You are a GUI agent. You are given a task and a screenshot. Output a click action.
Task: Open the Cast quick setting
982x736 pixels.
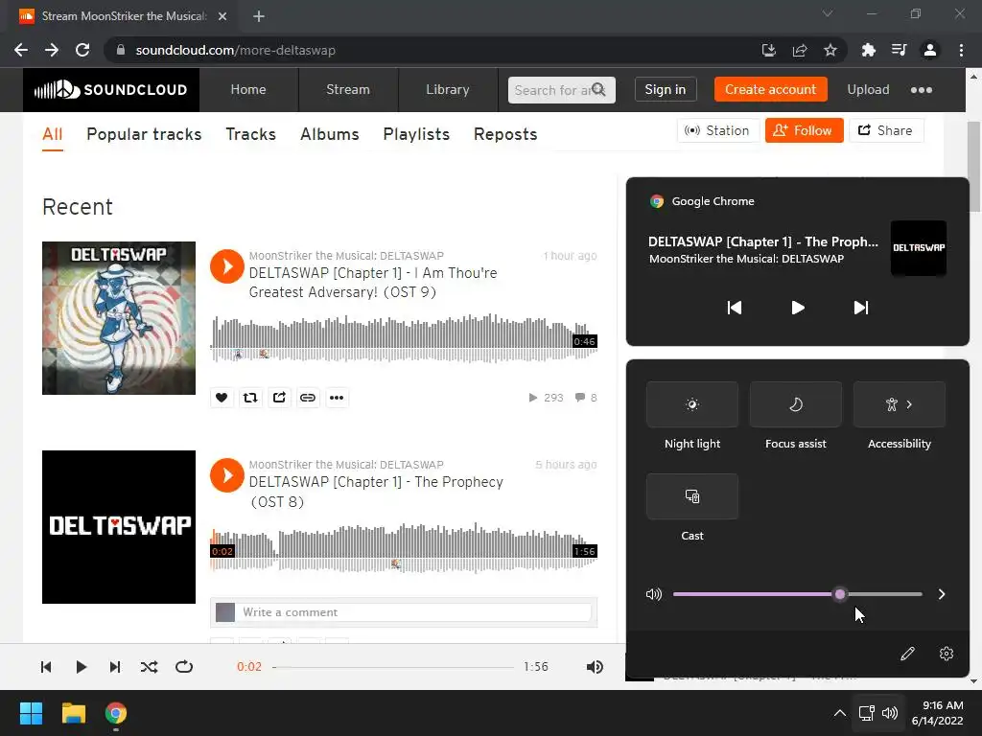pyautogui.click(x=692, y=496)
